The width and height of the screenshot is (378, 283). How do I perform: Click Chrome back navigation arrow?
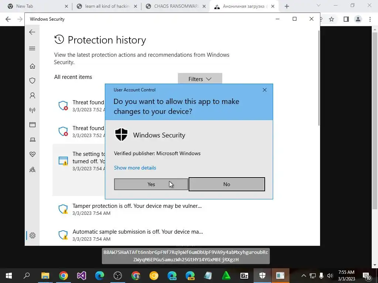click(8, 19)
